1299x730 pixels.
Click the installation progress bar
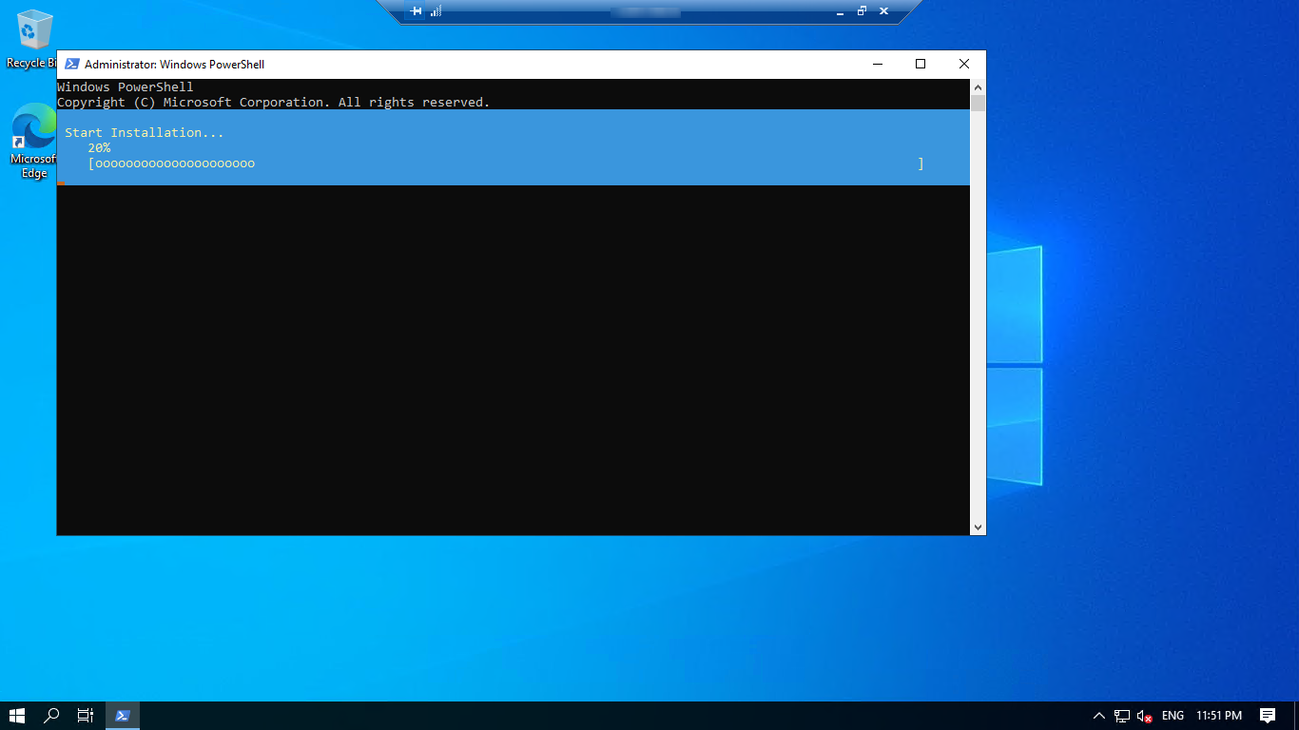(506, 163)
